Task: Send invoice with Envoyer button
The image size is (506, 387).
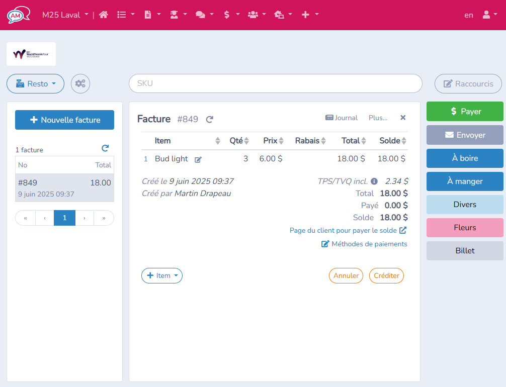Action: [x=465, y=135]
